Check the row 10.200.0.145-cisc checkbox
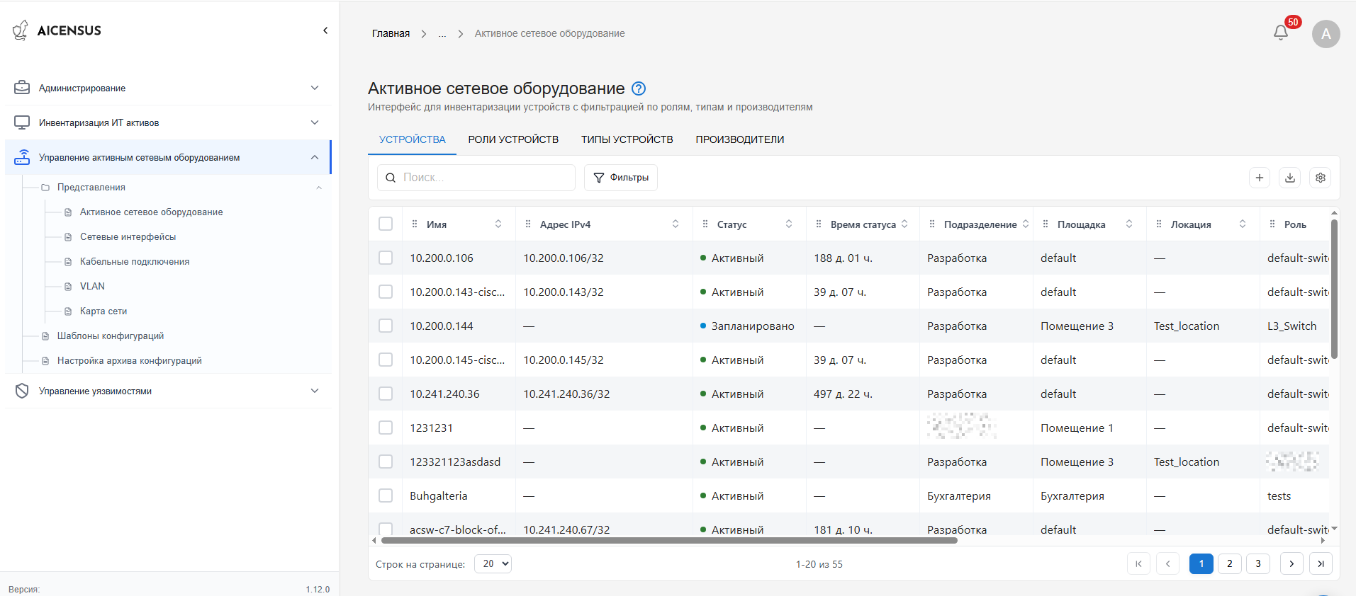 [386, 360]
